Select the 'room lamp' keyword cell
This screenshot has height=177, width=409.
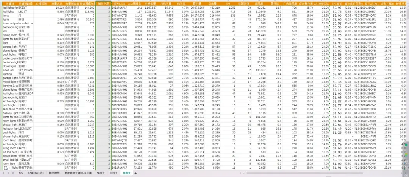[x=10, y=140]
